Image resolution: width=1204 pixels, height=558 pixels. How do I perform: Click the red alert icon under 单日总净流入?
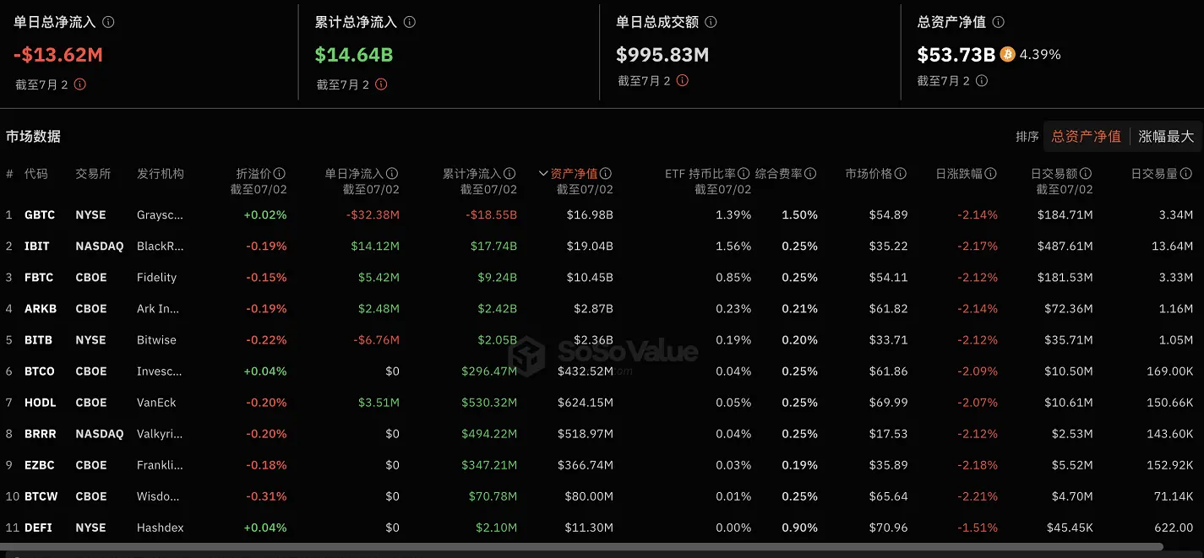[x=81, y=84]
